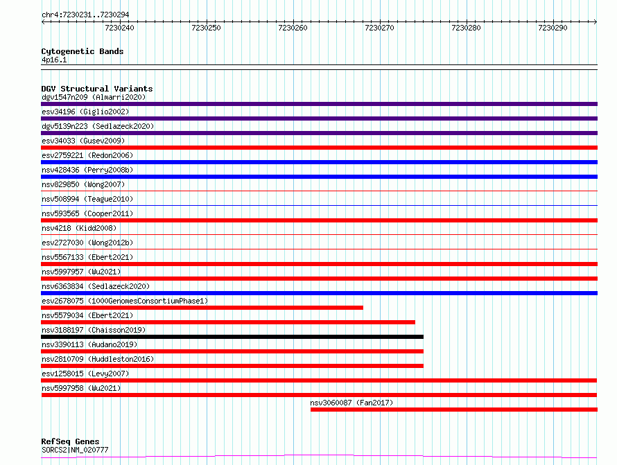Click the black bar under nsv3188197
The width and height of the screenshot is (617, 465).
point(232,337)
